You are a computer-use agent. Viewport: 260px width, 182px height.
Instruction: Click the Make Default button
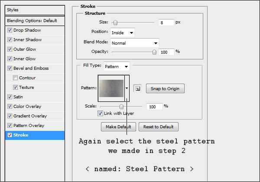(x=118, y=127)
